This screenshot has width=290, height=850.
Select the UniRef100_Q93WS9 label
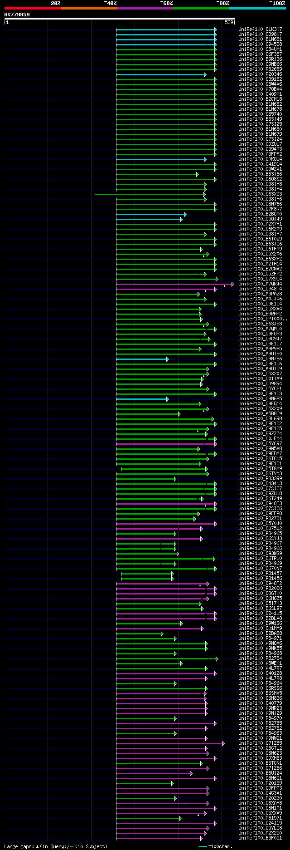pyautogui.click(x=260, y=554)
